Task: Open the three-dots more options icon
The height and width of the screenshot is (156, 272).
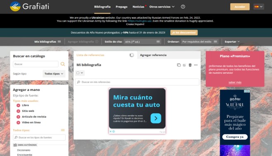Action: coord(196,65)
